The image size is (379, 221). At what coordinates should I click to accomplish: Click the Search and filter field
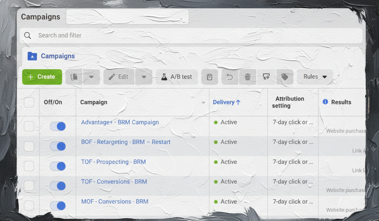[x=189, y=36]
